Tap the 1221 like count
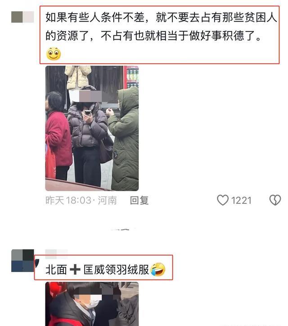Screen dimensions: 288x326 coord(241,200)
